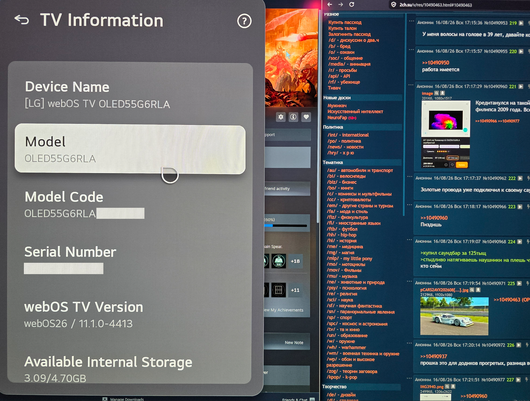Viewport: 530px width, 401px height.
Task: Open the help icon in TV Information
Action: point(244,21)
